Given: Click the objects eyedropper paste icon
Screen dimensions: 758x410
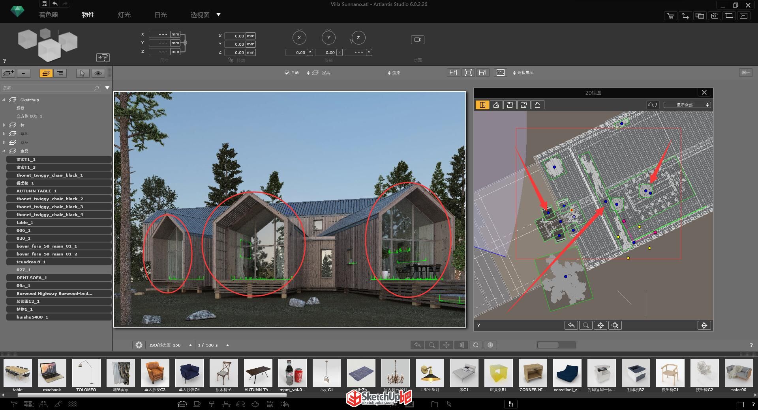Looking at the screenshot, I should [x=103, y=58].
